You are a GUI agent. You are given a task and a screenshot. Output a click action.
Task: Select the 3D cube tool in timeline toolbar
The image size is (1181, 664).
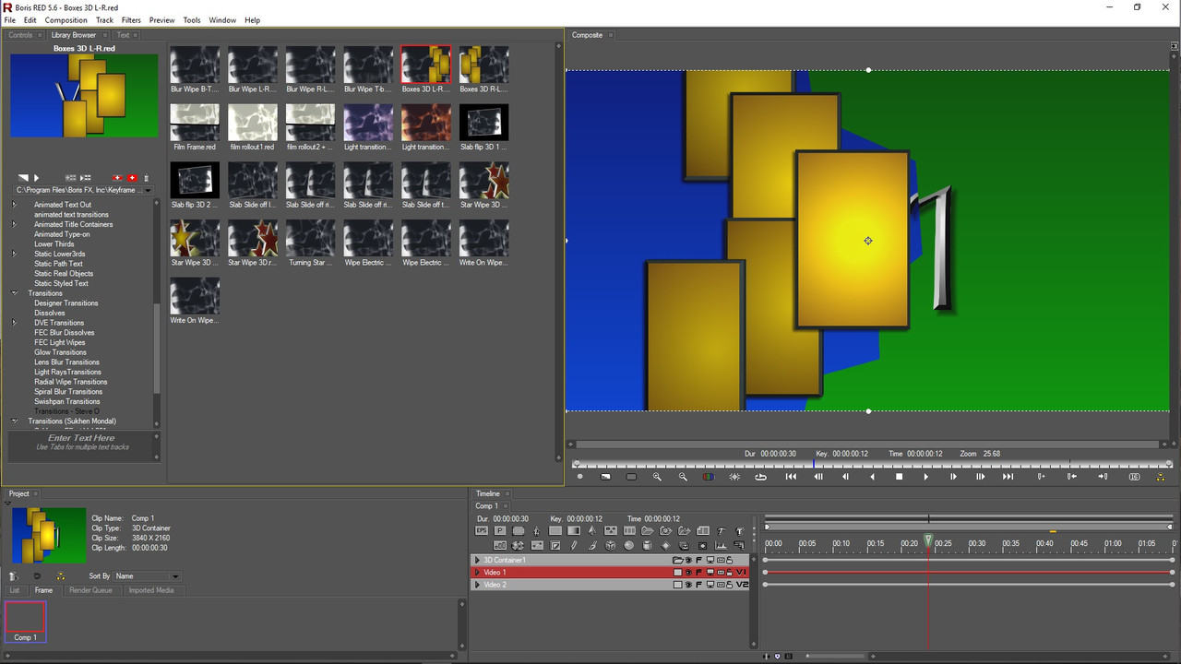610,546
